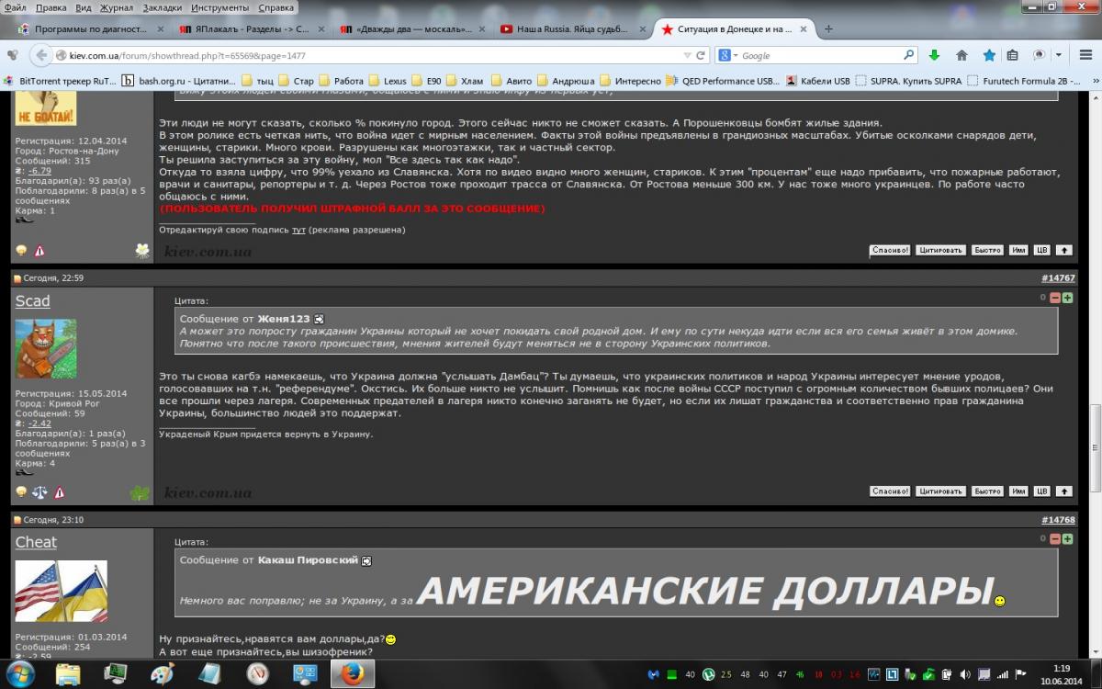
Task: Click the browser back arrow button
Action: coord(40,55)
